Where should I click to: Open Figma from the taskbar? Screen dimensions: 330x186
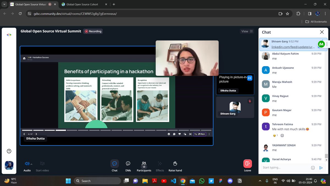pyautogui.click(x=221, y=181)
